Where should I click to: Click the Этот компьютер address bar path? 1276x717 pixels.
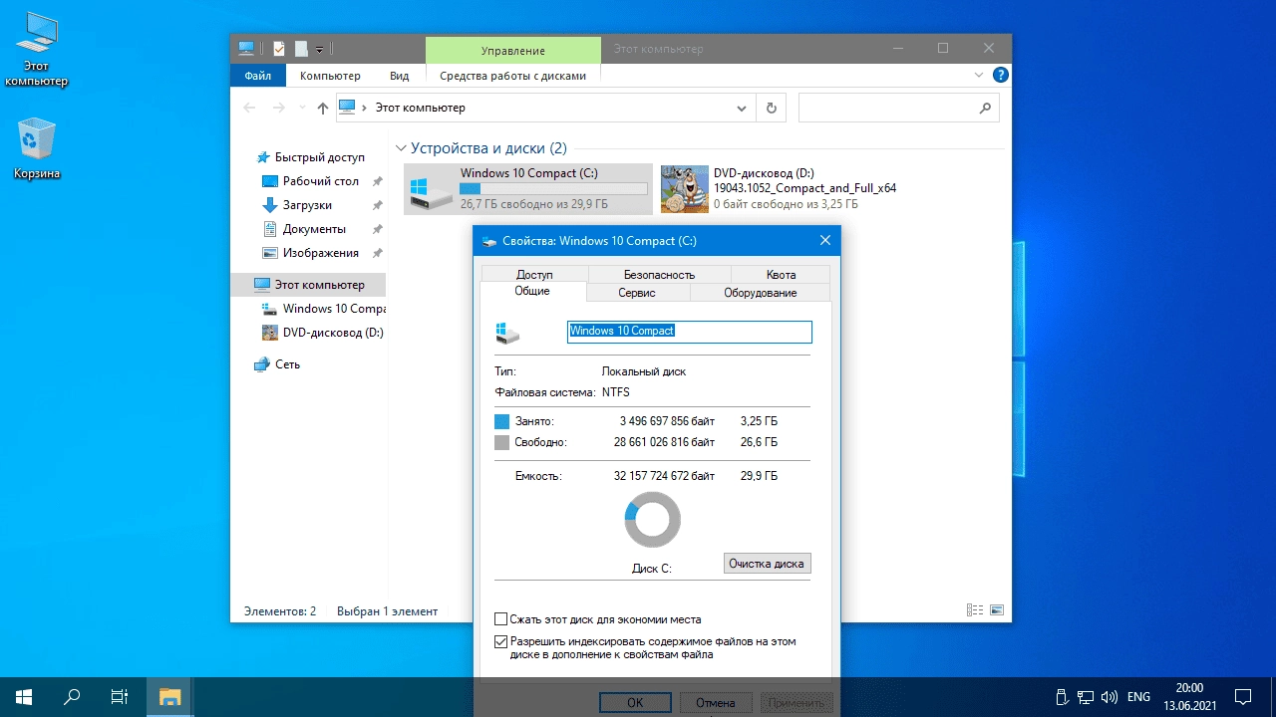click(x=420, y=108)
